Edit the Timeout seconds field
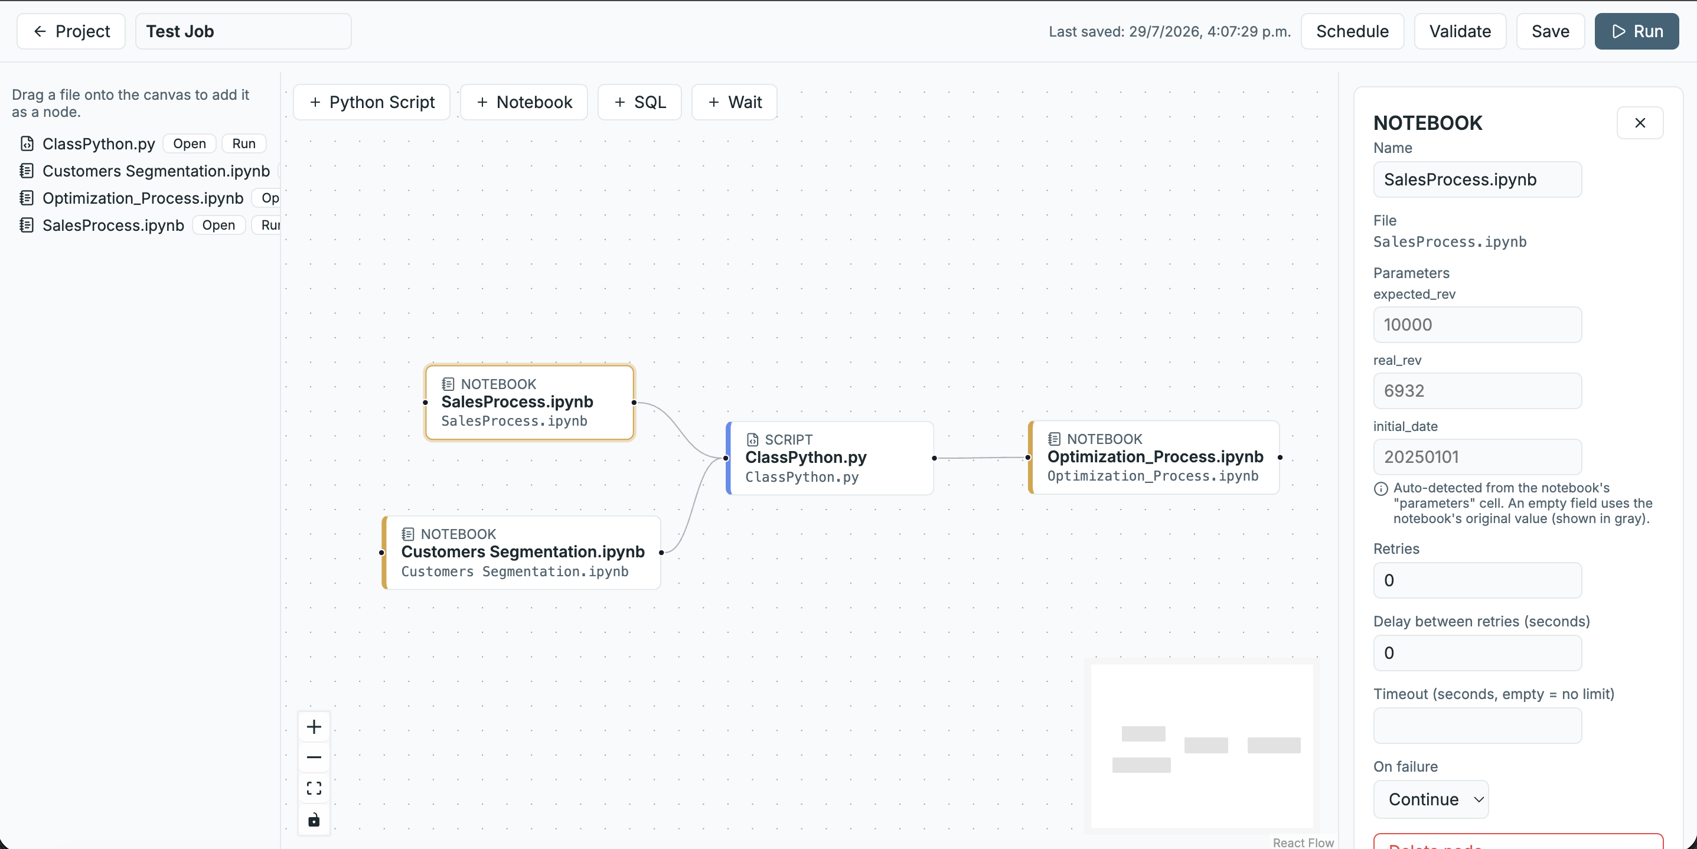This screenshot has height=849, width=1697. pos(1477,725)
